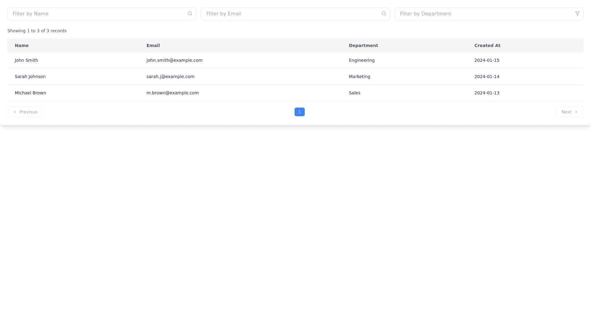Go to page 1
The height and width of the screenshot is (332, 591).
click(x=299, y=112)
